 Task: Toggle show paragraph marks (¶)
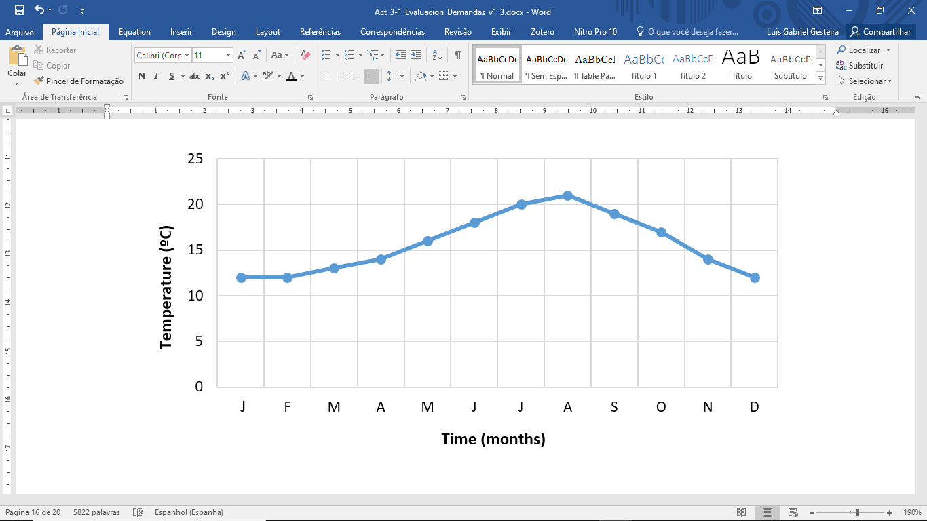point(458,55)
